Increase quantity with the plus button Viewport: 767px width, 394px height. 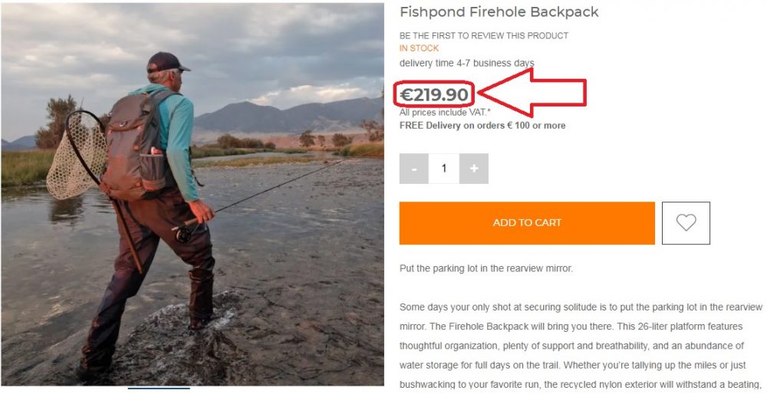(x=474, y=169)
